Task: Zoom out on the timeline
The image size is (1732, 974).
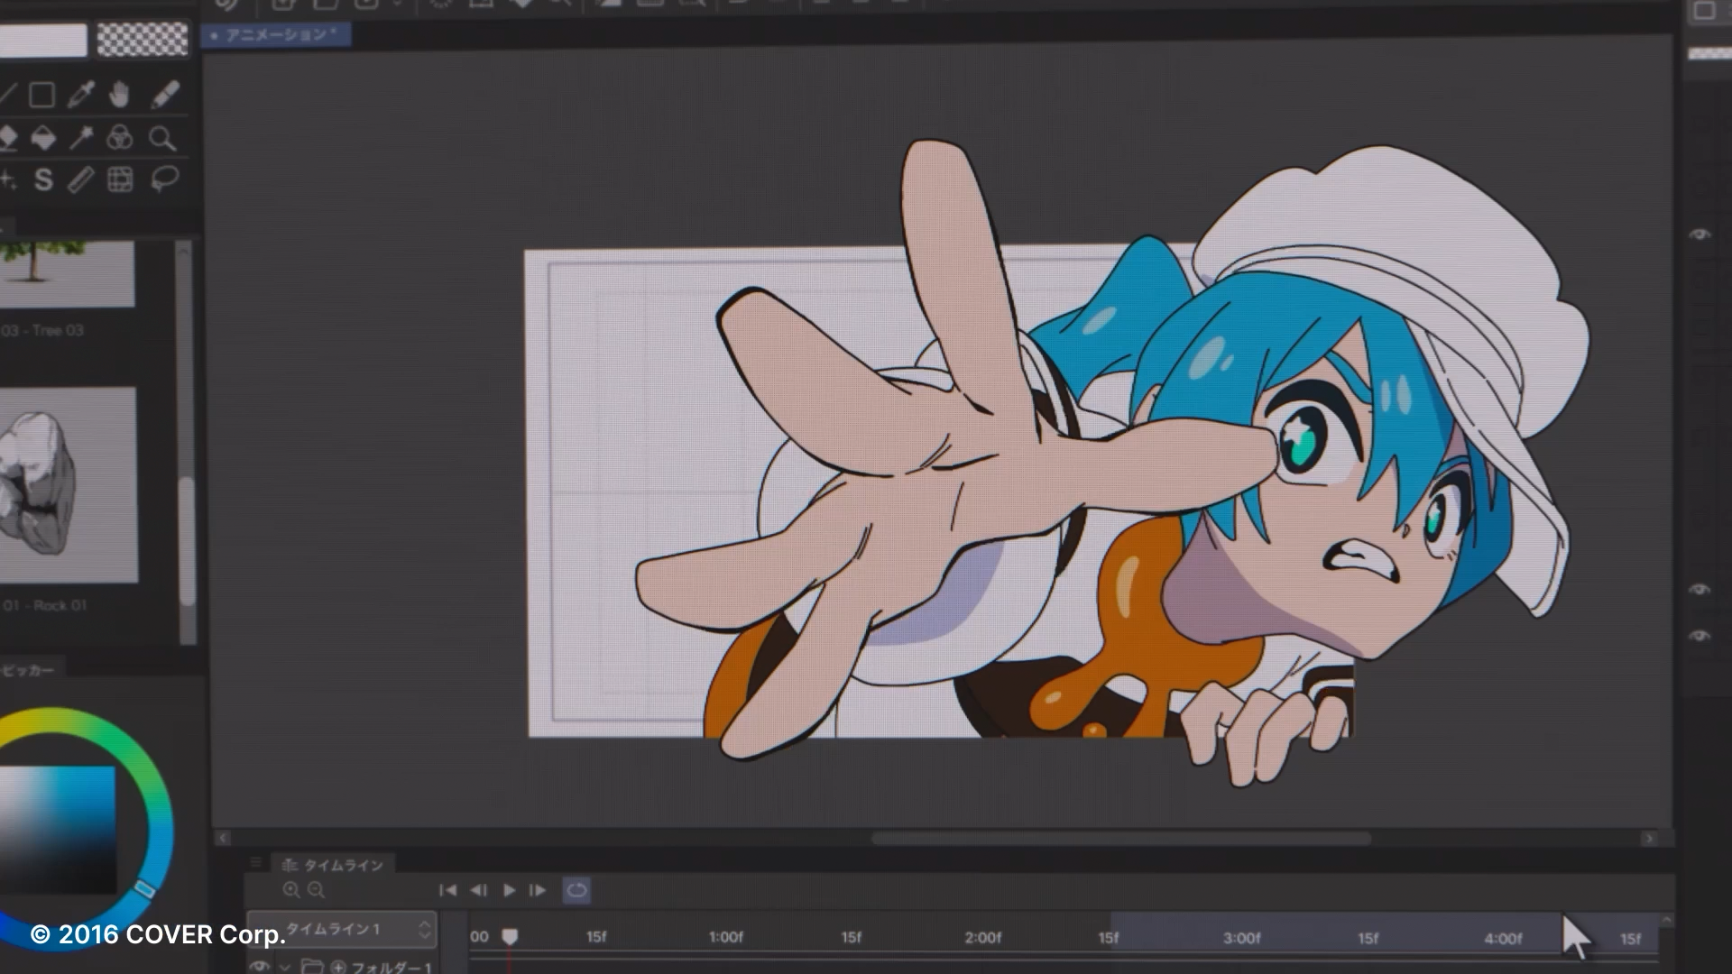Action: [316, 890]
